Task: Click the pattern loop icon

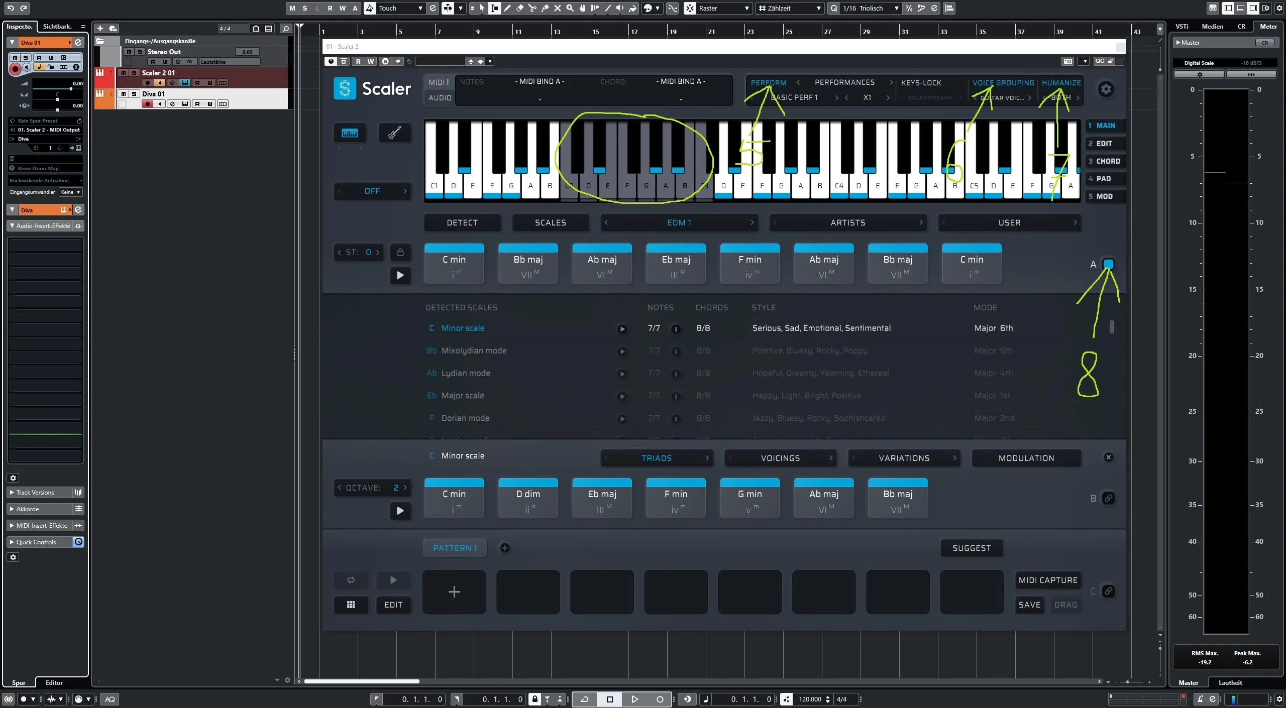Action: coord(351,580)
